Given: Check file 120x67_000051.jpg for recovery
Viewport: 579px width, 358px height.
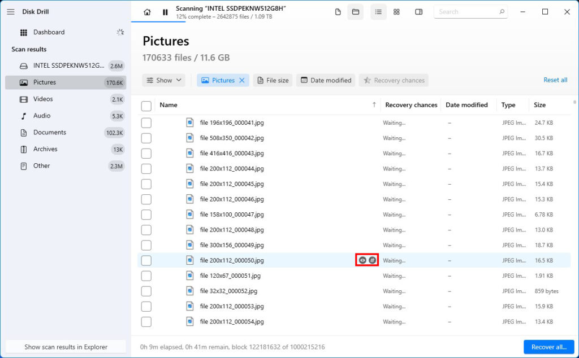Looking at the screenshot, I should click(x=146, y=276).
